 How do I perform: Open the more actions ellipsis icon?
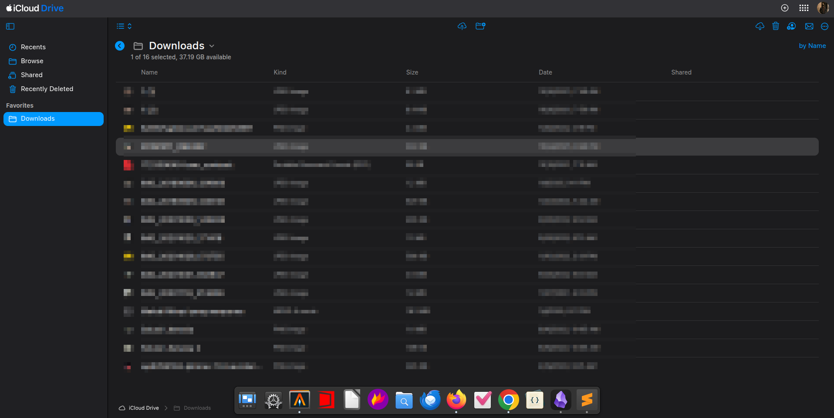pos(824,26)
